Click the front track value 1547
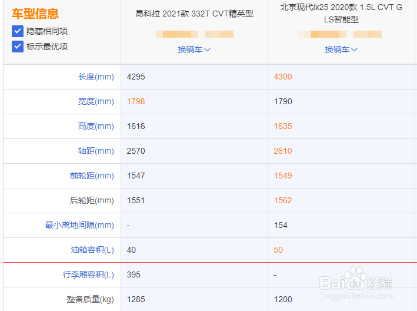 (x=136, y=176)
